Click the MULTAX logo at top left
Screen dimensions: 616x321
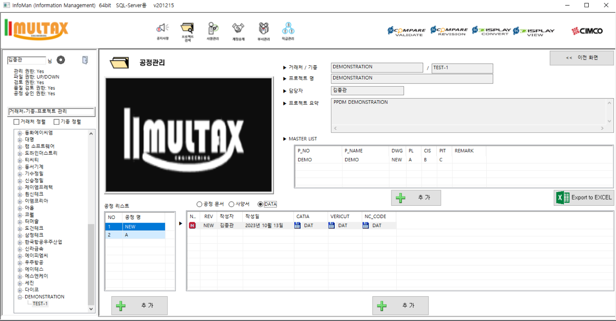[37, 29]
